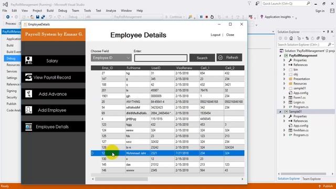Open Add Advance sidebar item
The width and height of the screenshot is (336, 189).
pos(53,94)
